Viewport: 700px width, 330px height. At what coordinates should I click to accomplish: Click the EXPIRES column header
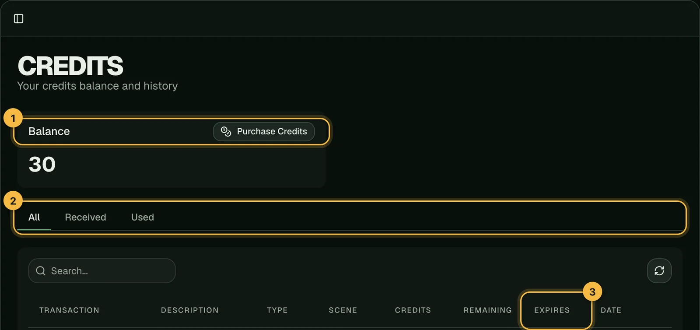coord(552,310)
